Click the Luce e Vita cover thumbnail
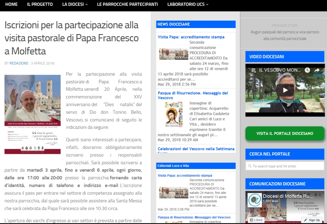Screen dimensions: 327x224 174,115
